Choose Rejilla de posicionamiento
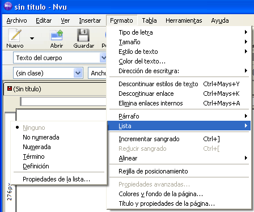This screenshot has height=212, width=254. click(179, 171)
